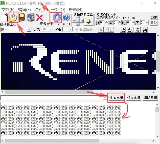Click the rotate left triangle icon
The height and width of the screenshot is (144, 160).
pos(123,30)
